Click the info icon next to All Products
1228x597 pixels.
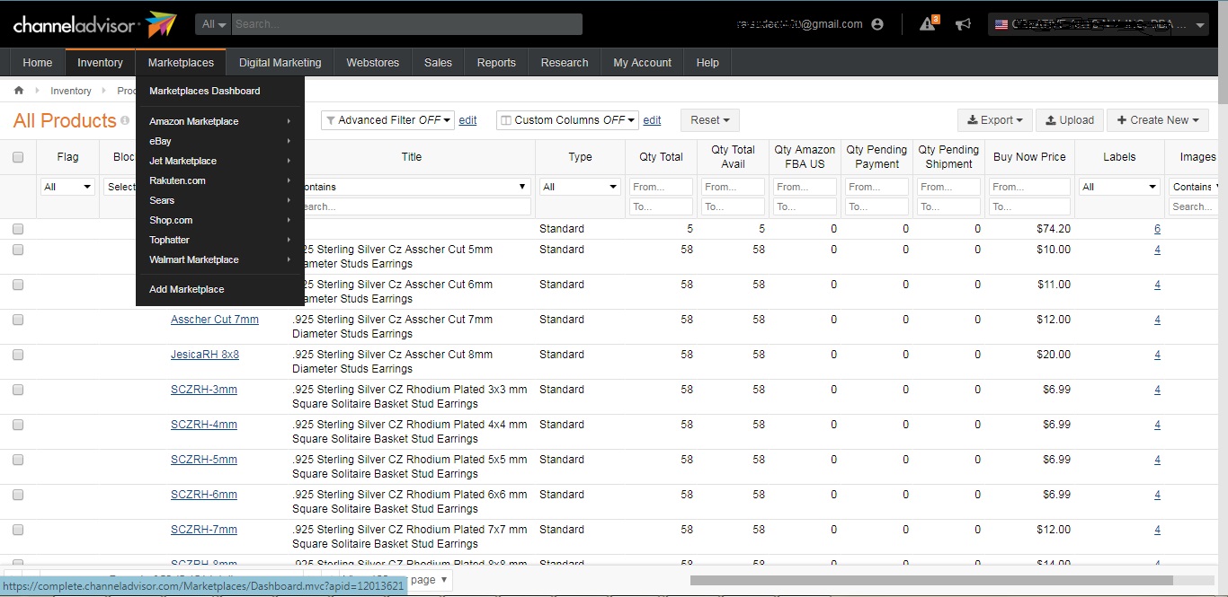[125, 120]
